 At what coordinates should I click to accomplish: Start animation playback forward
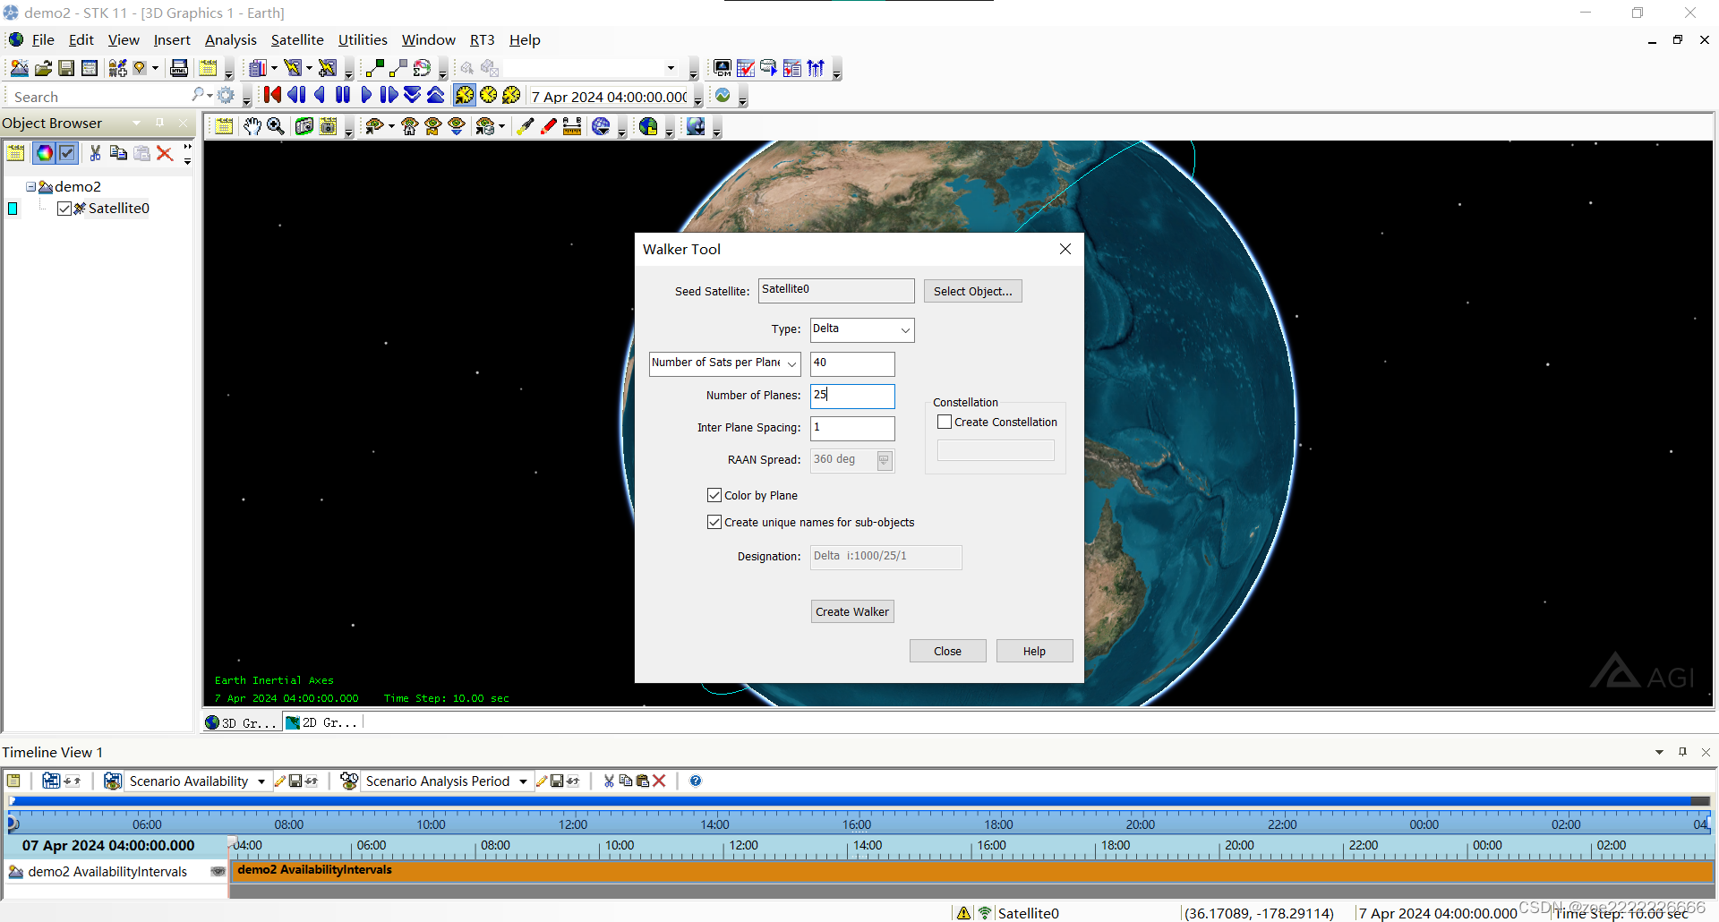(366, 95)
